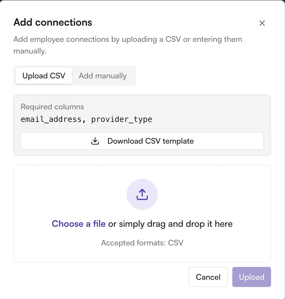The width and height of the screenshot is (285, 299).
Task: Click the Accepted formats: CSV text
Action: [x=142, y=243]
